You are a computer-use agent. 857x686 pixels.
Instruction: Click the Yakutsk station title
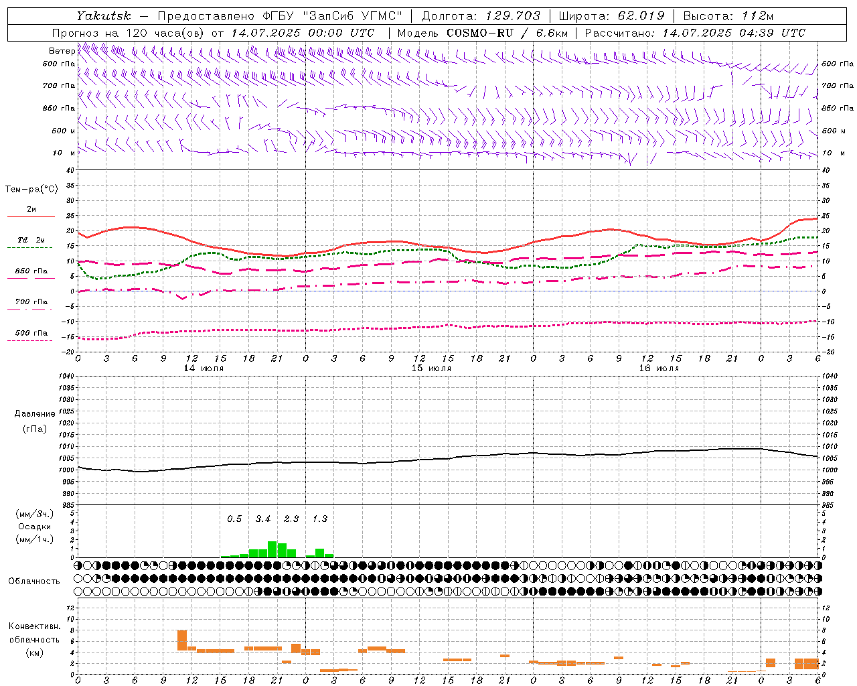click(x=103, y=15)
